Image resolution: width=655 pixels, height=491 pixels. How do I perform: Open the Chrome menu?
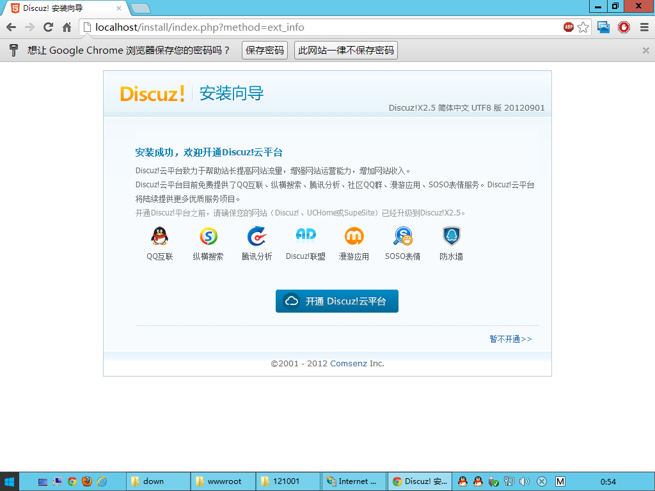click(x=644, y=27)
